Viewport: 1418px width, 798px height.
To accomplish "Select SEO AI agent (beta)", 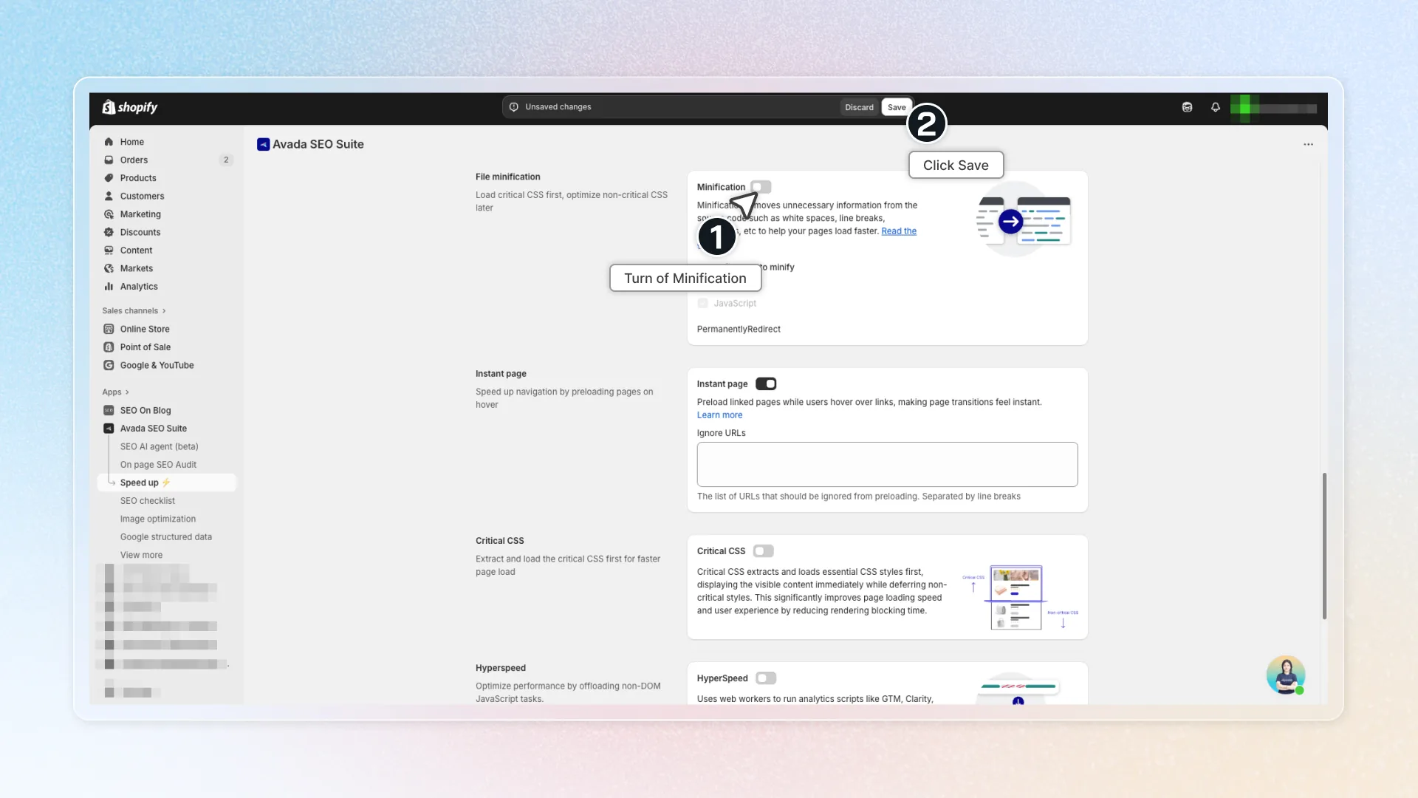I will (x=159, y=446).
